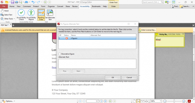Expand the email options dropdown arrow
Viewport: 195px width, 103px height.
23,2
